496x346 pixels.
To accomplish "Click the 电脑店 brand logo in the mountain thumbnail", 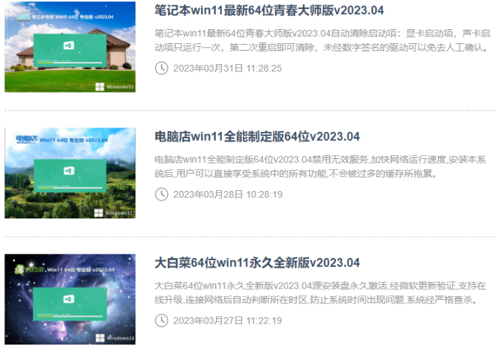I will point(27,139).
